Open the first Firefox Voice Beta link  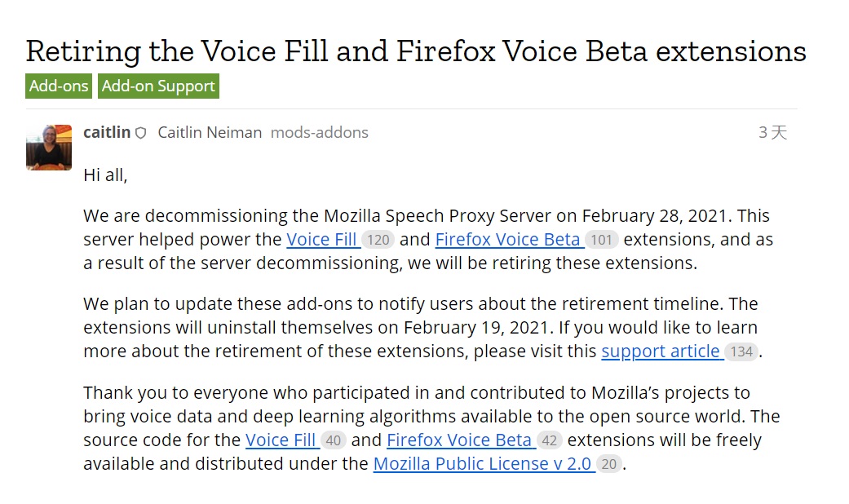[x=508, y=239]
